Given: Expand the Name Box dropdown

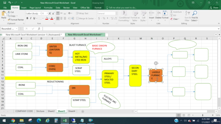Looking at the screenshot, I should tap(17, 29).
